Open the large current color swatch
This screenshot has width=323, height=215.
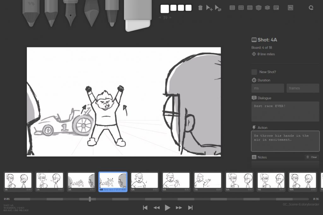coord(165,9)
